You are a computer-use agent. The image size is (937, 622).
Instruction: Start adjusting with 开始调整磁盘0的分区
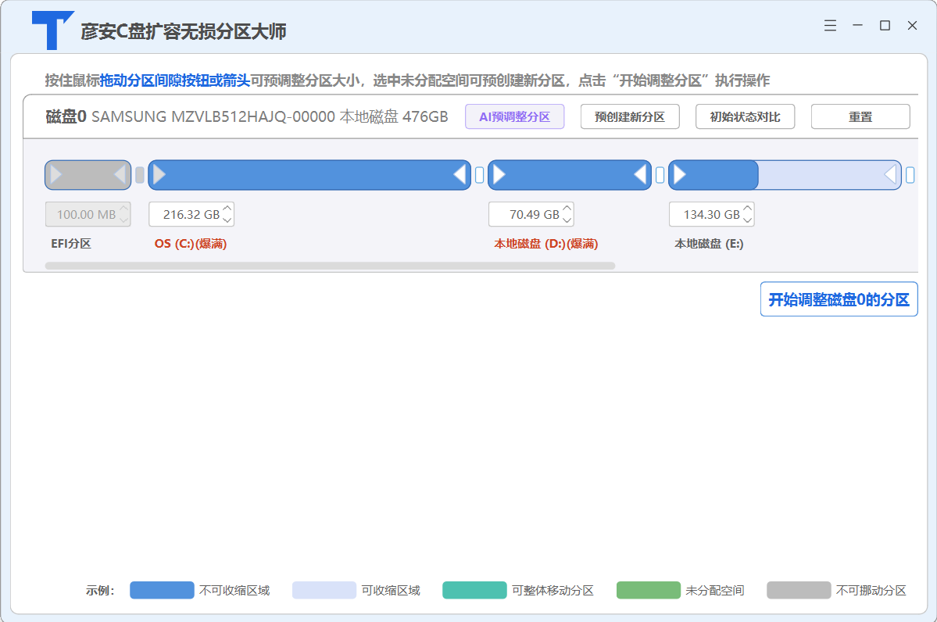[839, 299]
